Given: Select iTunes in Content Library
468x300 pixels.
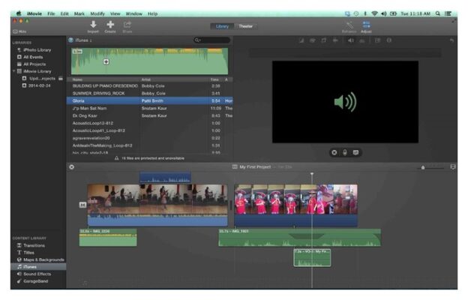Looking at the screenshot, I should point(38,267).
